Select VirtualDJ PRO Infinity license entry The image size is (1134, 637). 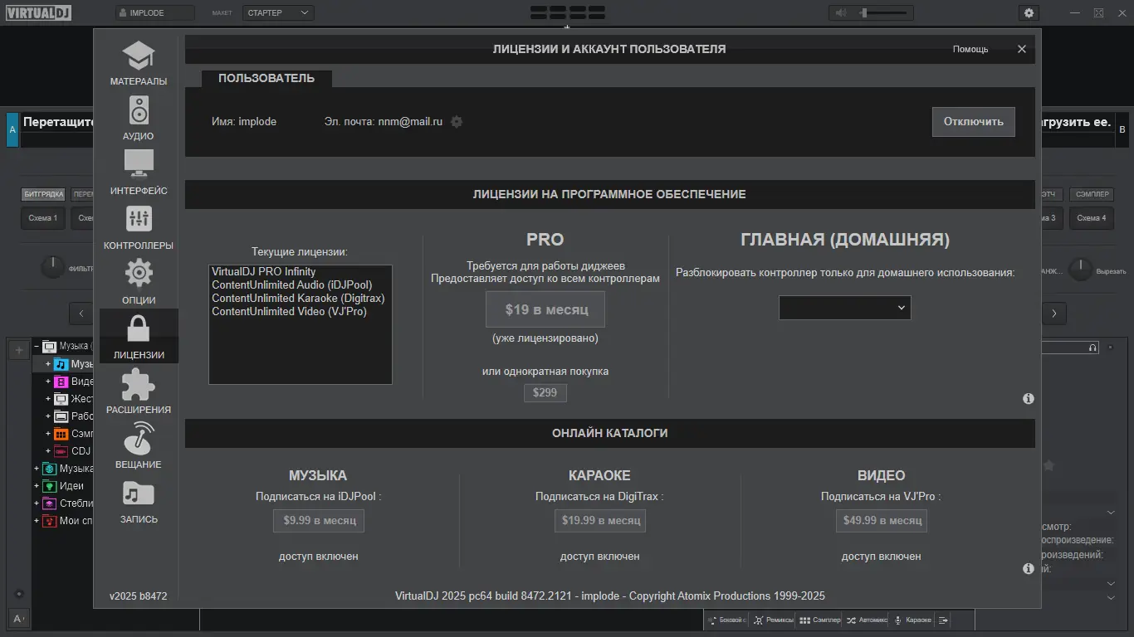pyautogui.click(x=301, y=271)
